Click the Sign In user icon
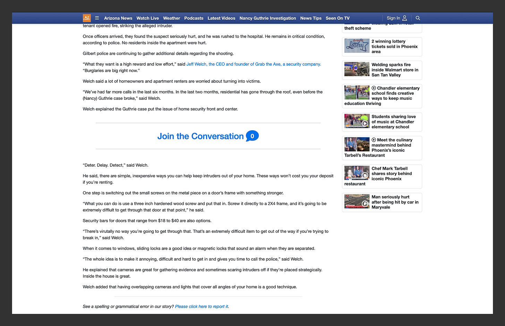The width and height of the screenshot is (505, 326). coord(404,18)
